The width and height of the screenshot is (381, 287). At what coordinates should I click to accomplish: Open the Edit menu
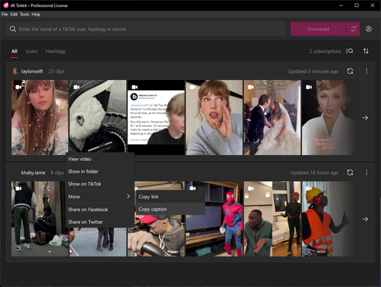coord(14,14)
